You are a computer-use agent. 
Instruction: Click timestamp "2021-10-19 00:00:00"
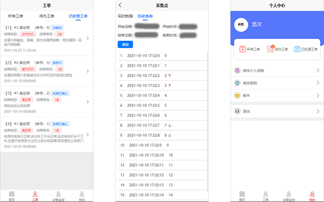pos(20,81)
